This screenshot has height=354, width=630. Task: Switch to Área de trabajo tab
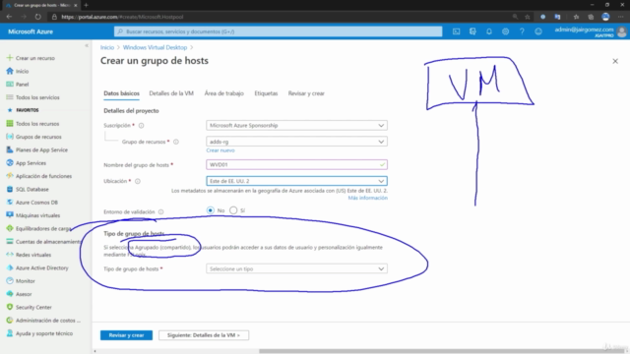point(223,93)
